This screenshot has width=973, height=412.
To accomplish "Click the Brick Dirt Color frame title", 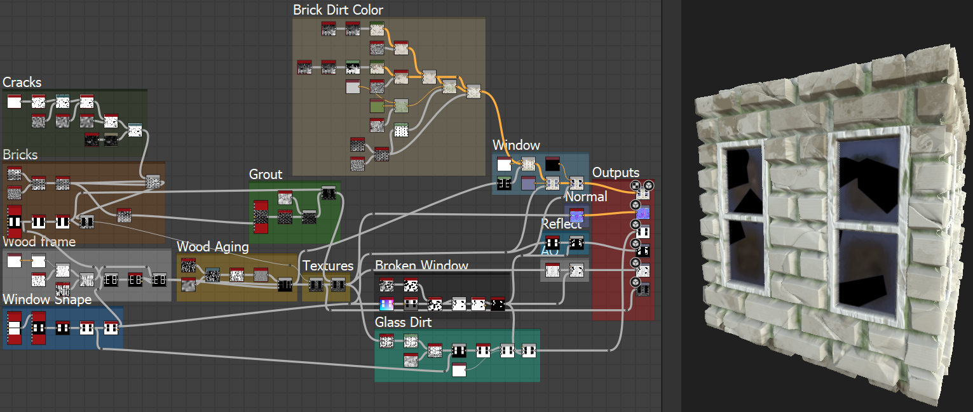I will click(338, 10).
